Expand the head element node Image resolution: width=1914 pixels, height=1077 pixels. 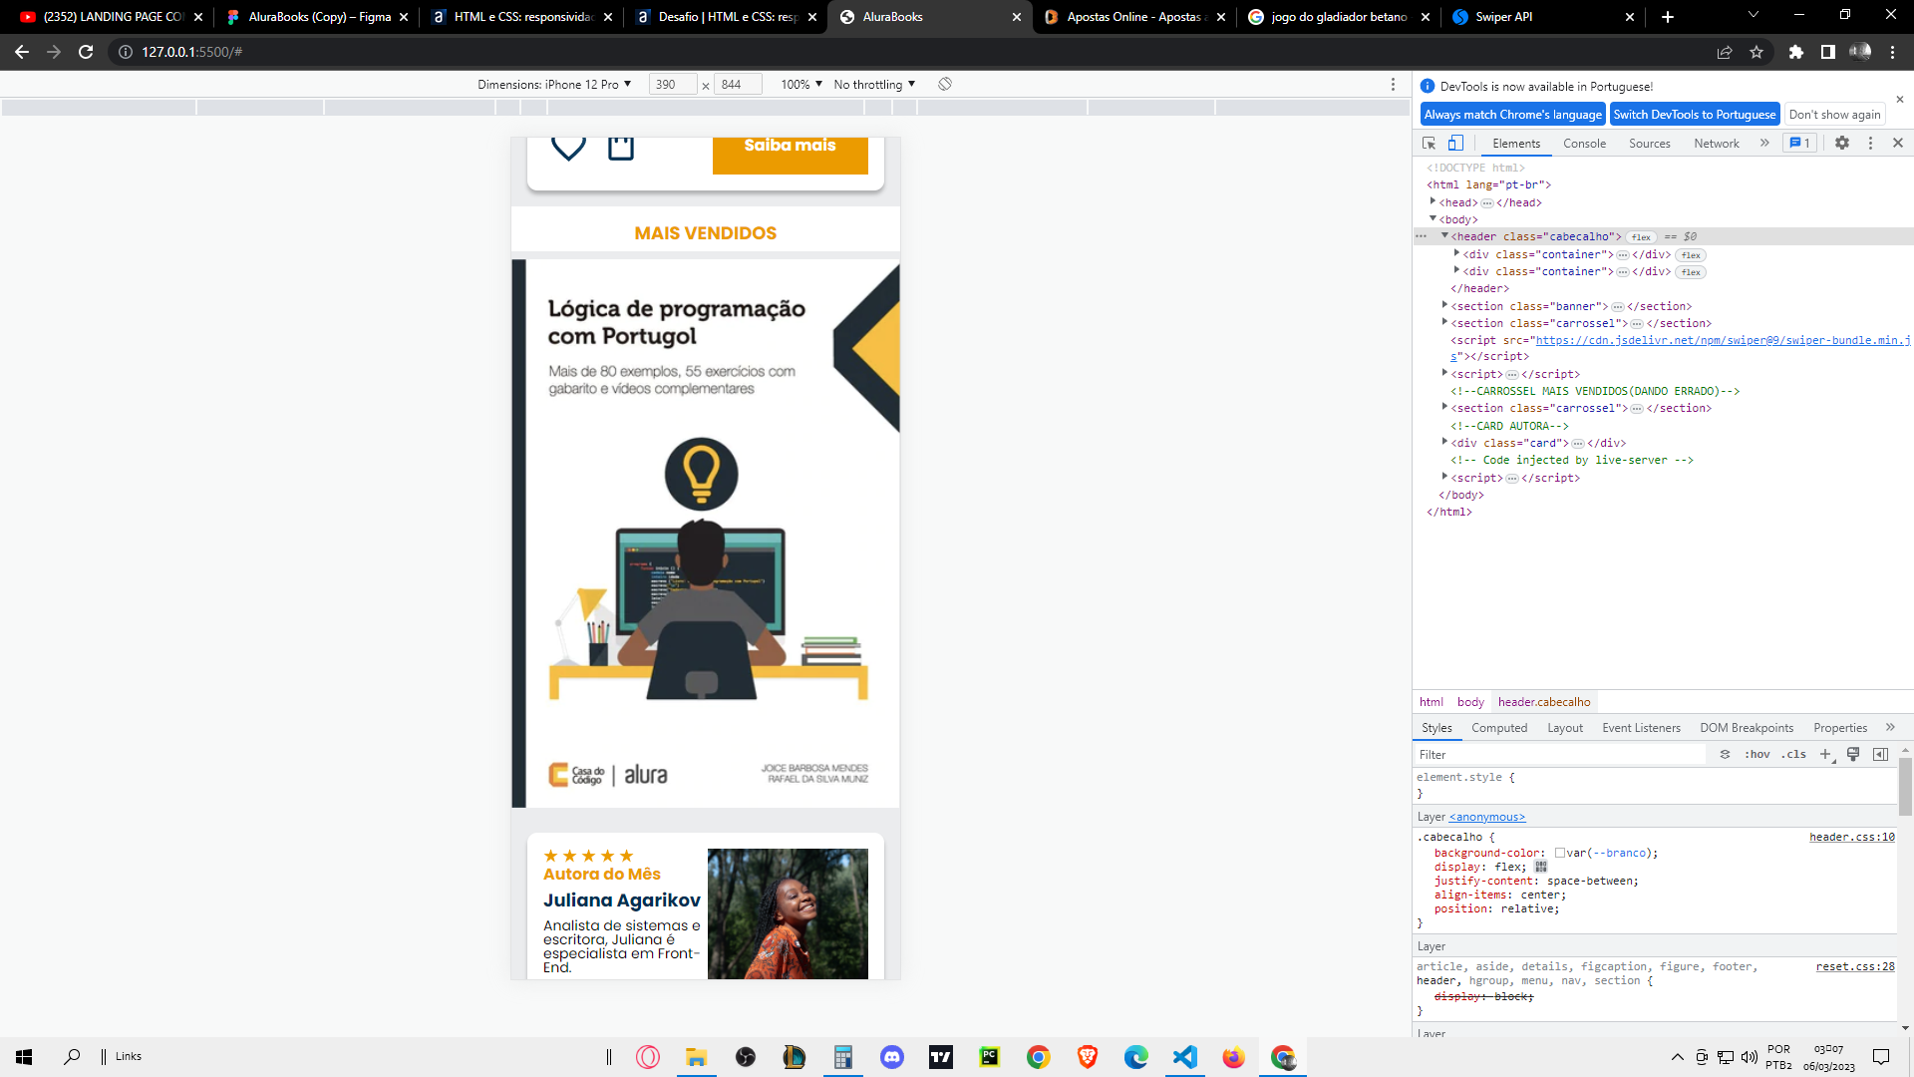pos(1434,201)
